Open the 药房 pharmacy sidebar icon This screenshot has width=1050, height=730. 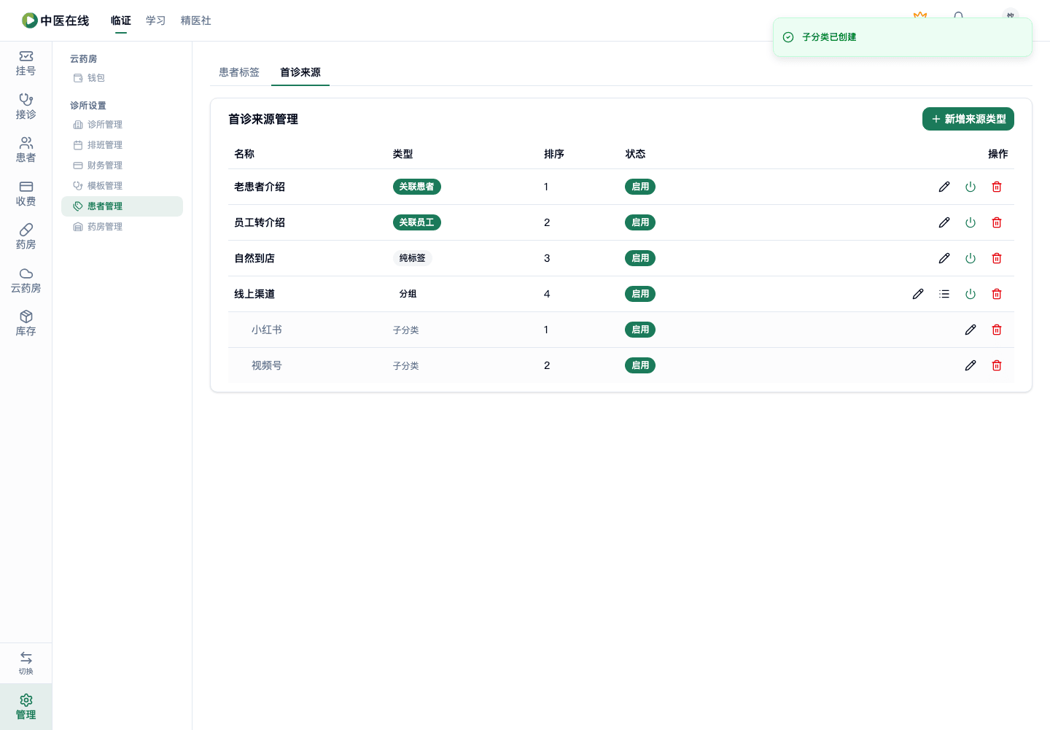tap(26, 237)
